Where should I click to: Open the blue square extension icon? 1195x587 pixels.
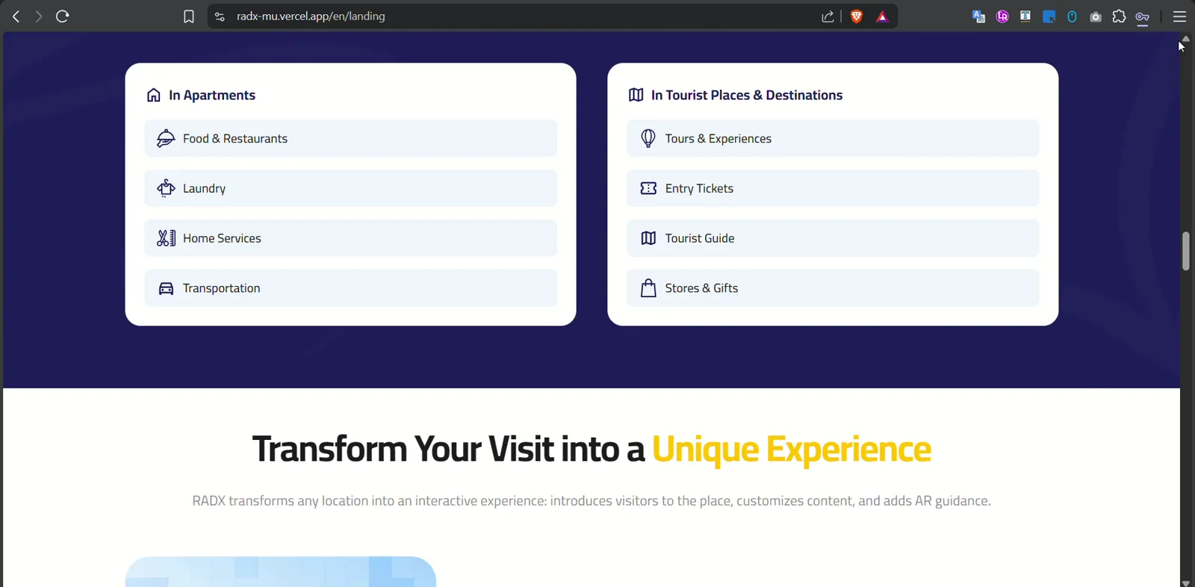tap(1049, 16)
